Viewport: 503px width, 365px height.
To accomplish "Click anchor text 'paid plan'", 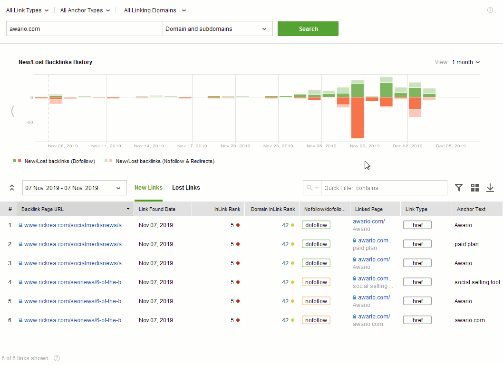I will (x=466, y=244).
